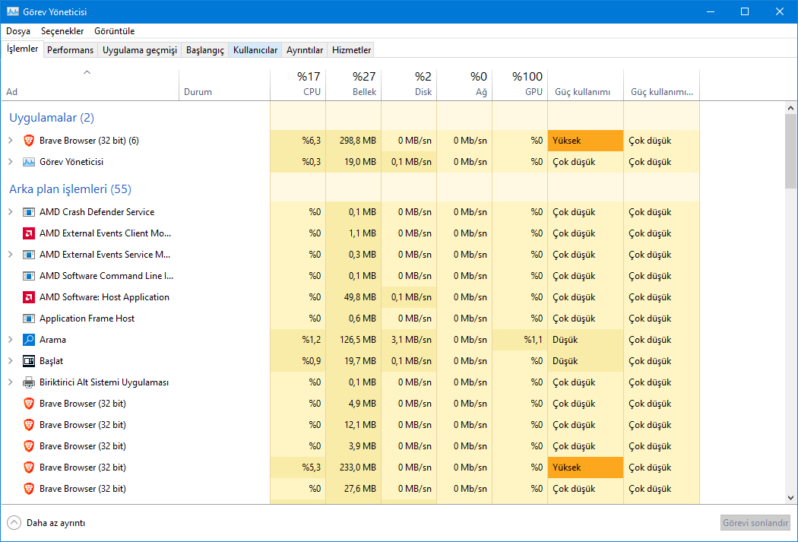Click Daha az ayrıntı link
The width and height of the screenshot is (798, 542).
pyautogui.click(x=56, y=523)
